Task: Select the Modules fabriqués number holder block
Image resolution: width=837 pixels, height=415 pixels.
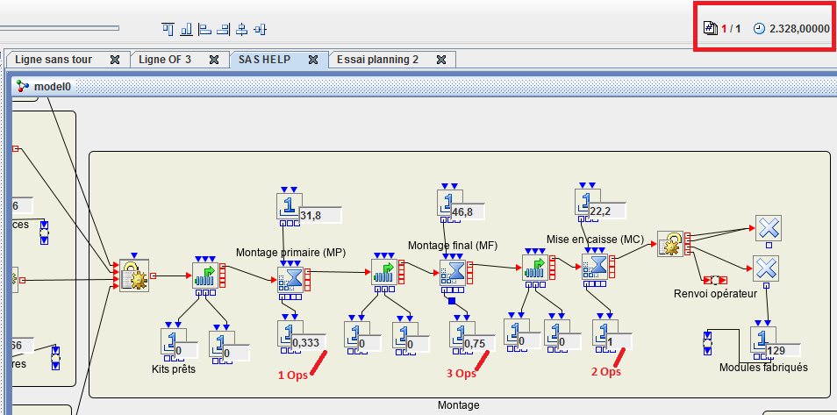Action: point(762,340)
